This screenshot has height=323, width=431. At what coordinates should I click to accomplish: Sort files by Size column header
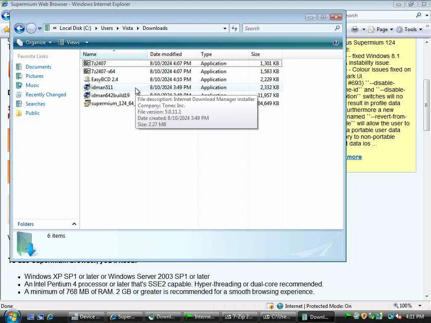pyautogui.click(x=265, y=54)
